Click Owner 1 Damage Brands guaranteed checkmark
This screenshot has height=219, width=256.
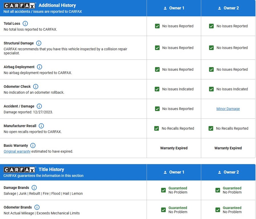click(163, 190)
